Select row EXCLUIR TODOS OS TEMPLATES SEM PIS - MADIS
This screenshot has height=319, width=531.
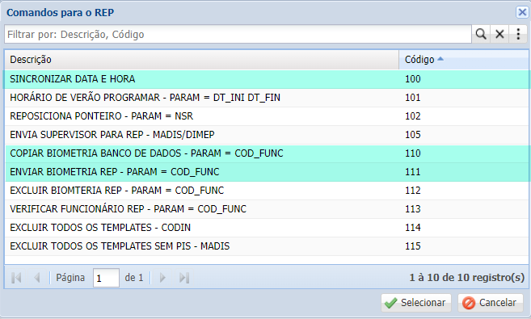(x=267, y=246)
